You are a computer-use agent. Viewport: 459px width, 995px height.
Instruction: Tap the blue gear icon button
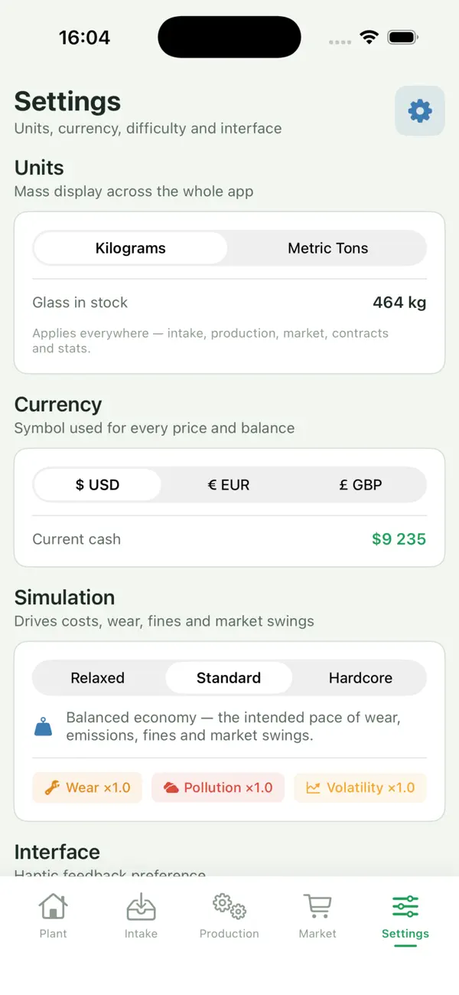coord(420,111)
